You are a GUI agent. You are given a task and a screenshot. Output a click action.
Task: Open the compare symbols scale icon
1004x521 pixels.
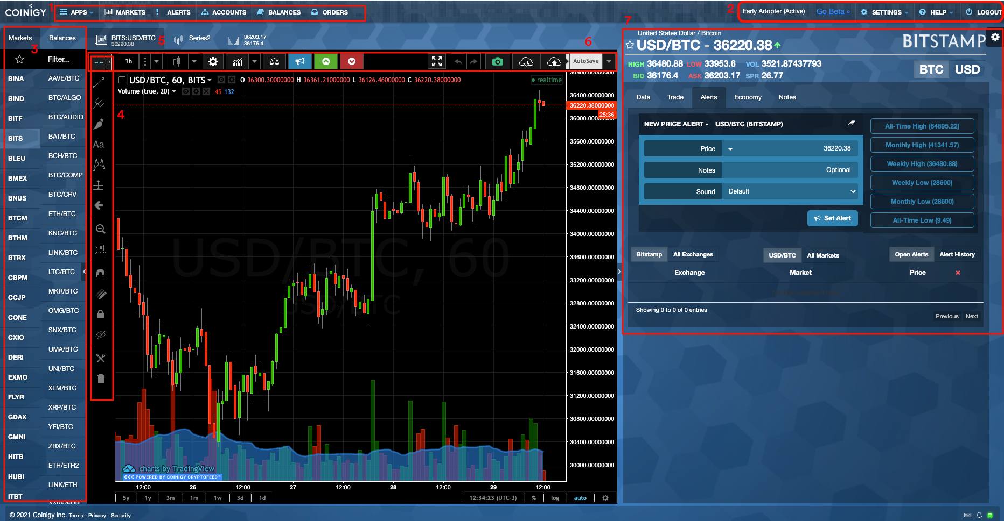pos(274,61)
